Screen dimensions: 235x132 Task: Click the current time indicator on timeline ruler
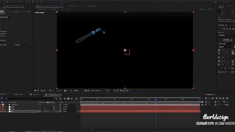[x=156, y=99]
